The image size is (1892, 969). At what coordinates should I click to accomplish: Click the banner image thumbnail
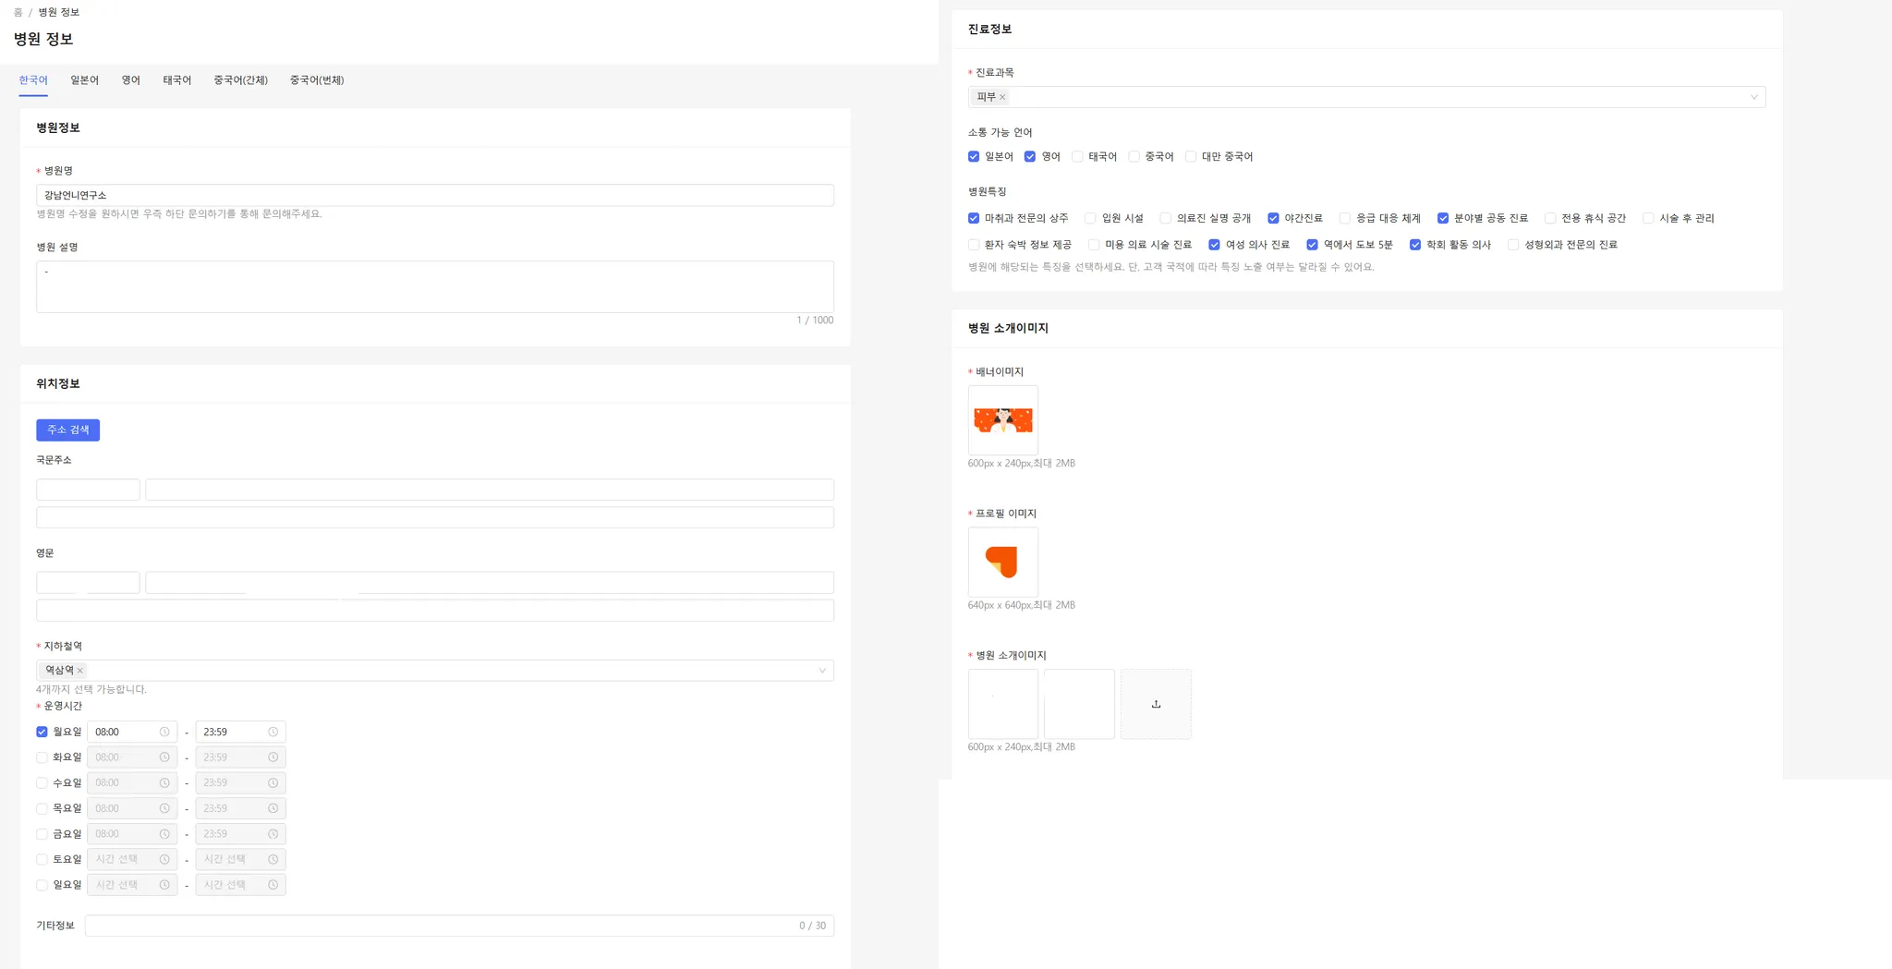click(1002, 420)
